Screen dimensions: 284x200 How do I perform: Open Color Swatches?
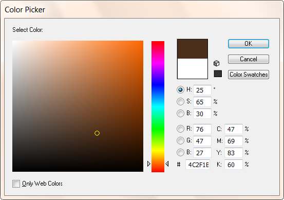[249, 75]
